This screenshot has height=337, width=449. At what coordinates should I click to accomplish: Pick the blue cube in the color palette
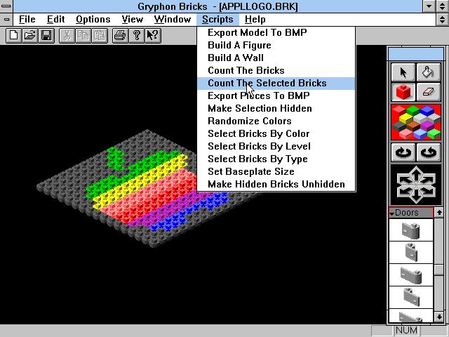tap(427, 110)
